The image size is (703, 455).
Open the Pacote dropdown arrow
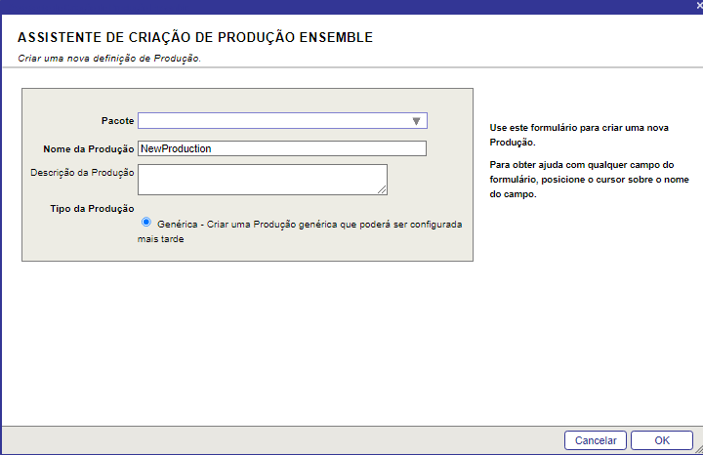point(416,121)
